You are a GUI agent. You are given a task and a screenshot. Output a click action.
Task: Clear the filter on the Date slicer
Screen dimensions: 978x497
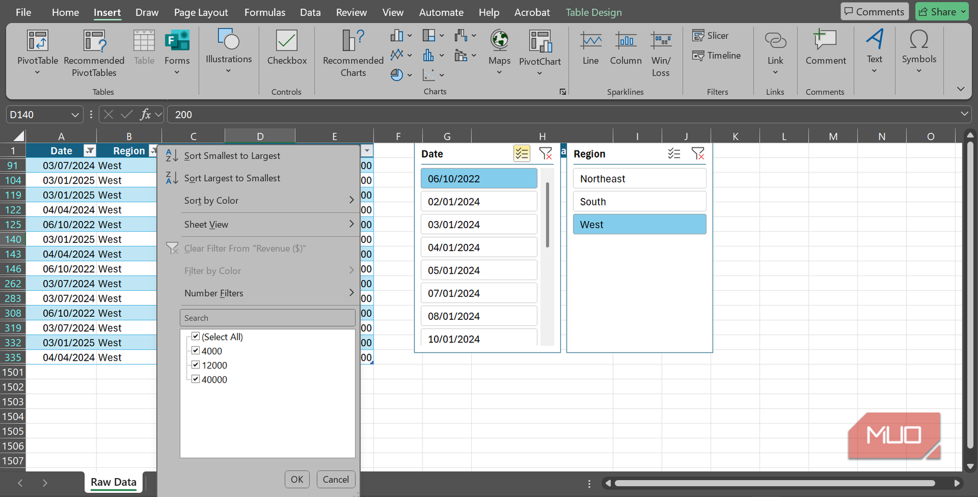tap(545, 154)
